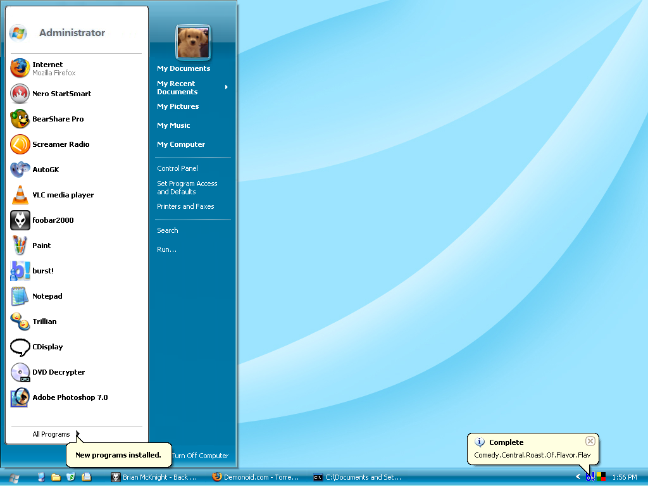Click the puppy user account picture
Screen dimensions: 648x486
click(x=193, y=42)
